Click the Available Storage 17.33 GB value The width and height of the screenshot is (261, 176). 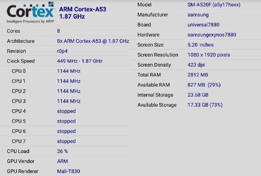[x=205, y=105]
